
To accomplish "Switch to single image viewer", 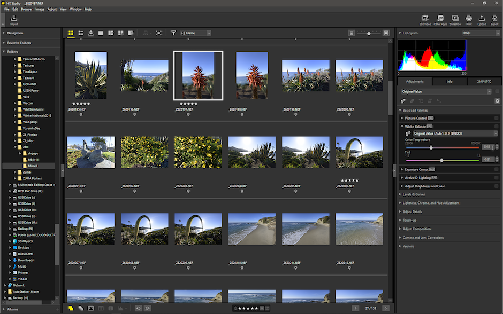I will (101, 33).
